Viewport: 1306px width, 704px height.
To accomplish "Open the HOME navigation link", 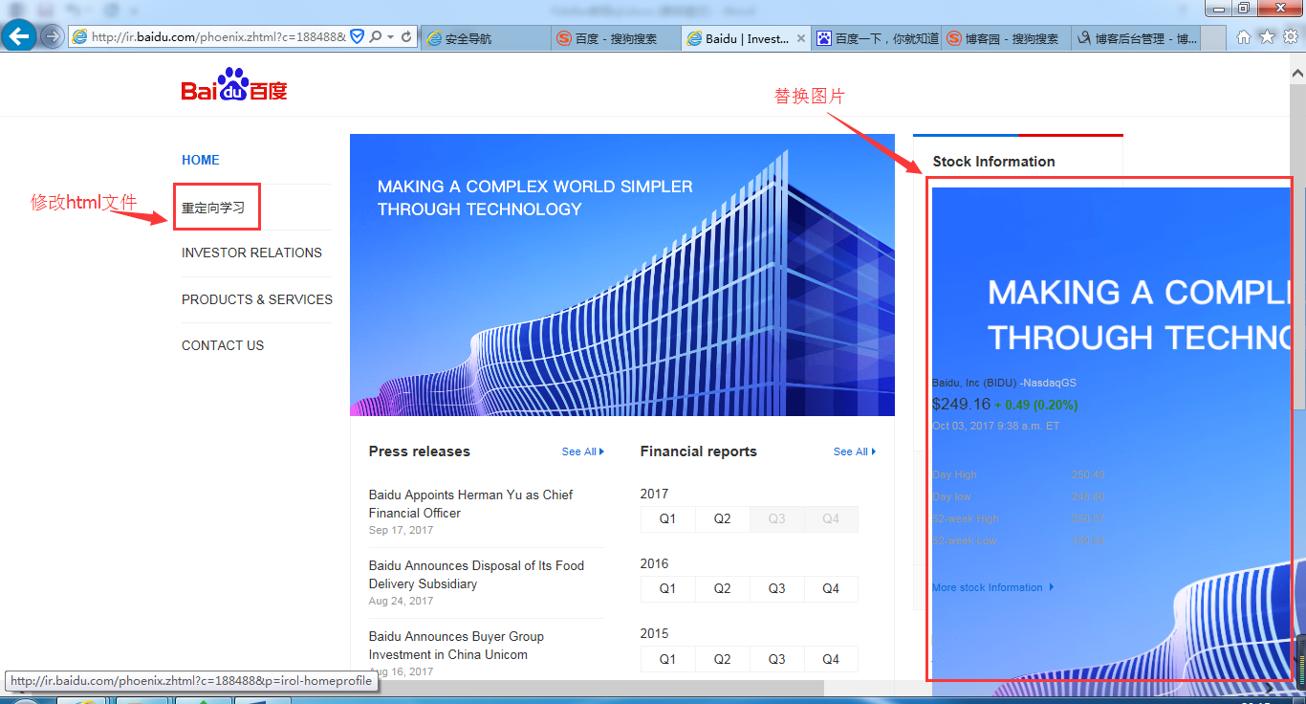I will 201,160.
